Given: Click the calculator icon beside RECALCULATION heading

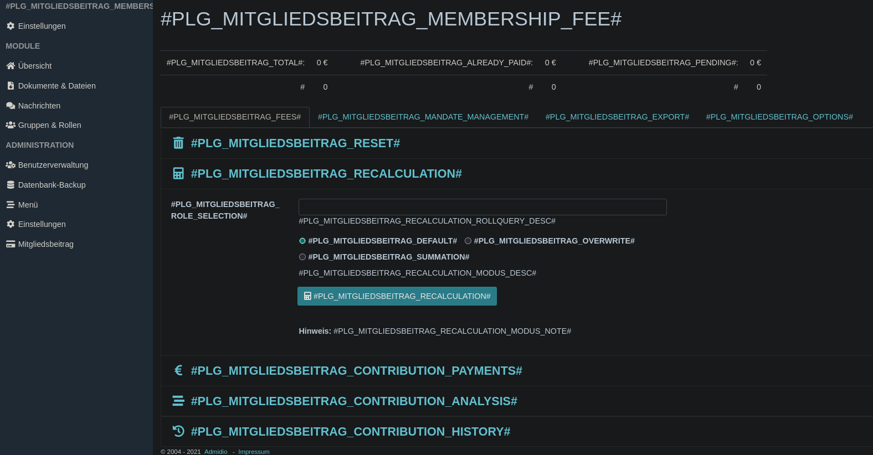Looking at the screenshot, I should [178, 174].
